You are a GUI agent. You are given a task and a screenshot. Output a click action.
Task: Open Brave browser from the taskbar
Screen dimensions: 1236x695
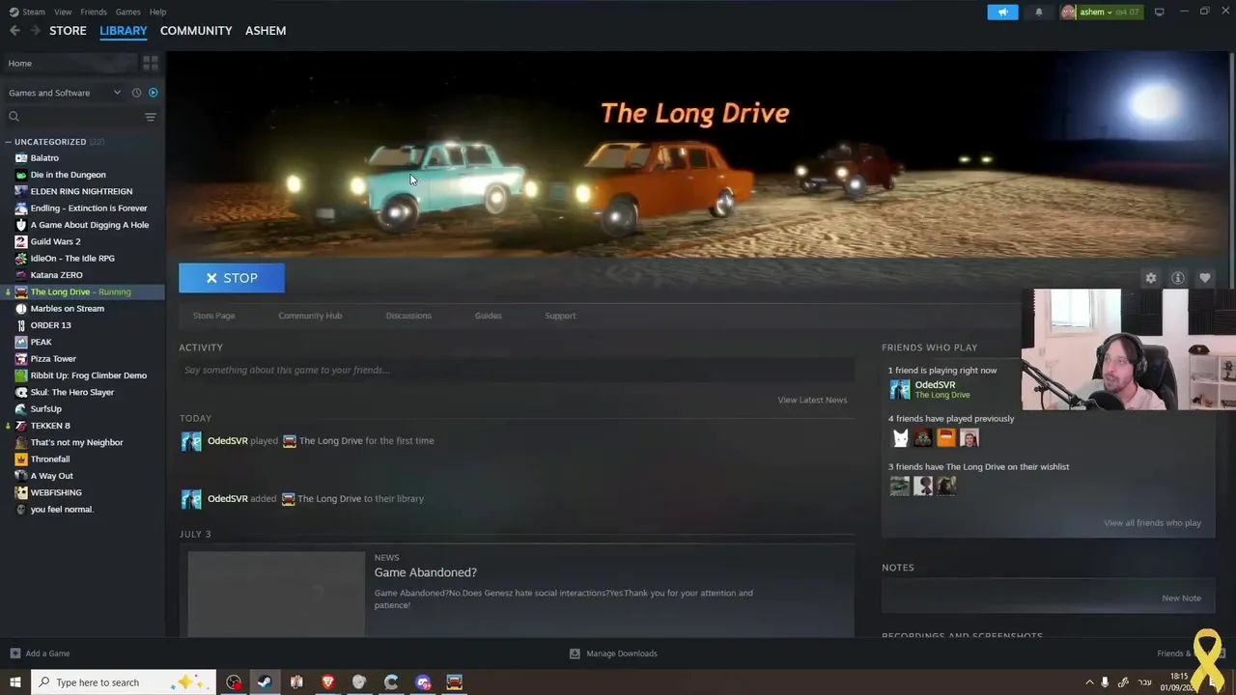point(327,682)
